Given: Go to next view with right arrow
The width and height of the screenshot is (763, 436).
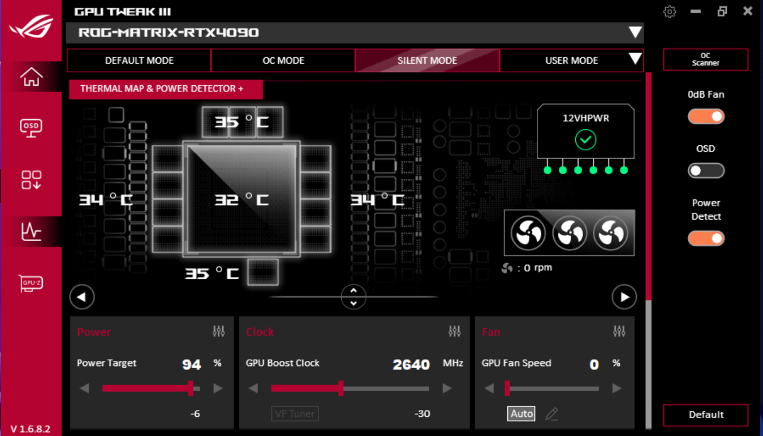Looking at the screenshot, I should pyautogui.click(x=624, y=297).
